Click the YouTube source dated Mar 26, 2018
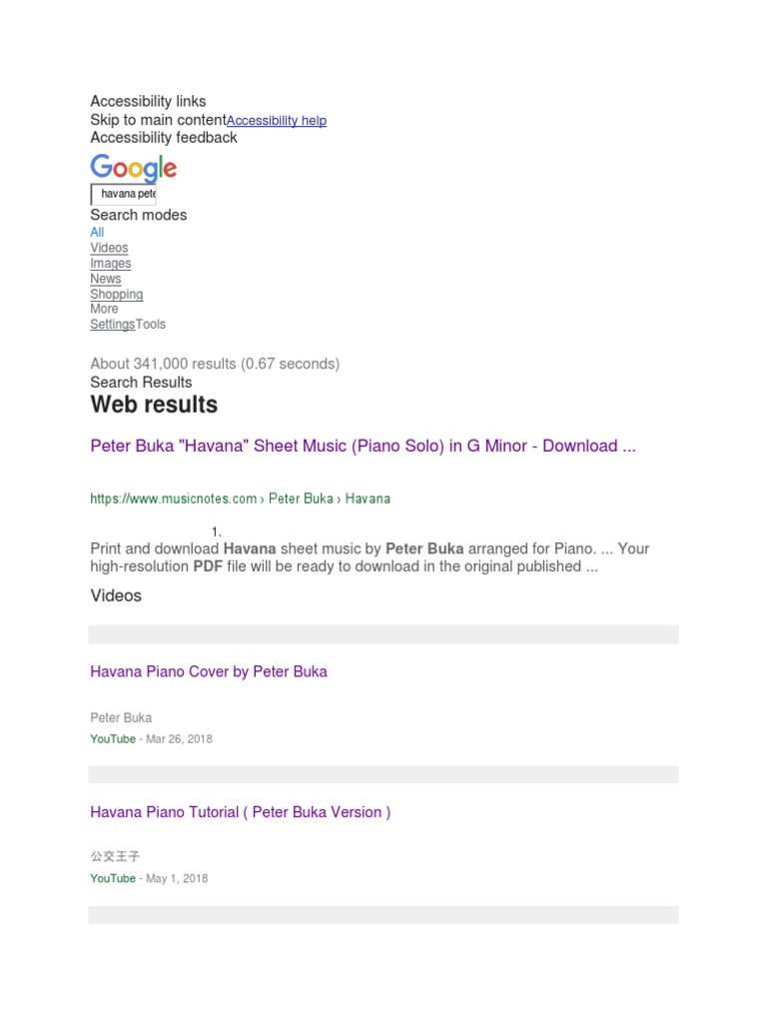This screenshot has width=767, height=1023. [113, 739]
